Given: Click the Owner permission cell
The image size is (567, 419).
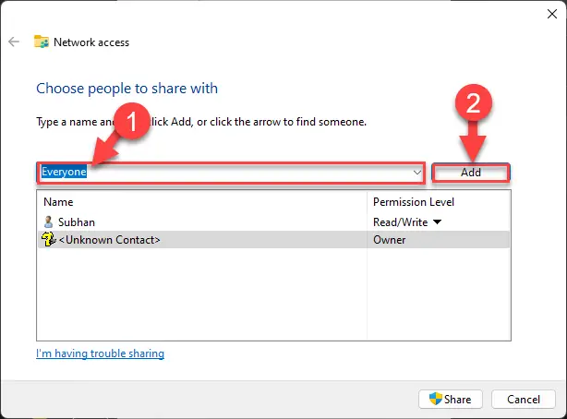Looking at the screenshot, I should (x=389, y=240).
